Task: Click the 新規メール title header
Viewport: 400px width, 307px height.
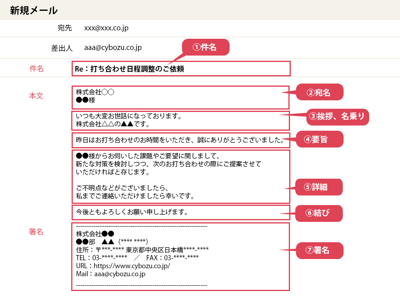Action: pyautogui.click(x=34, y=10)
